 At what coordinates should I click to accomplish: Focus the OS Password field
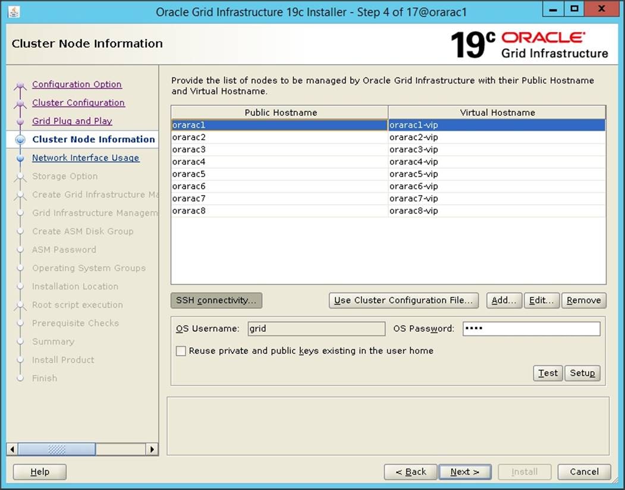point(531,329)
